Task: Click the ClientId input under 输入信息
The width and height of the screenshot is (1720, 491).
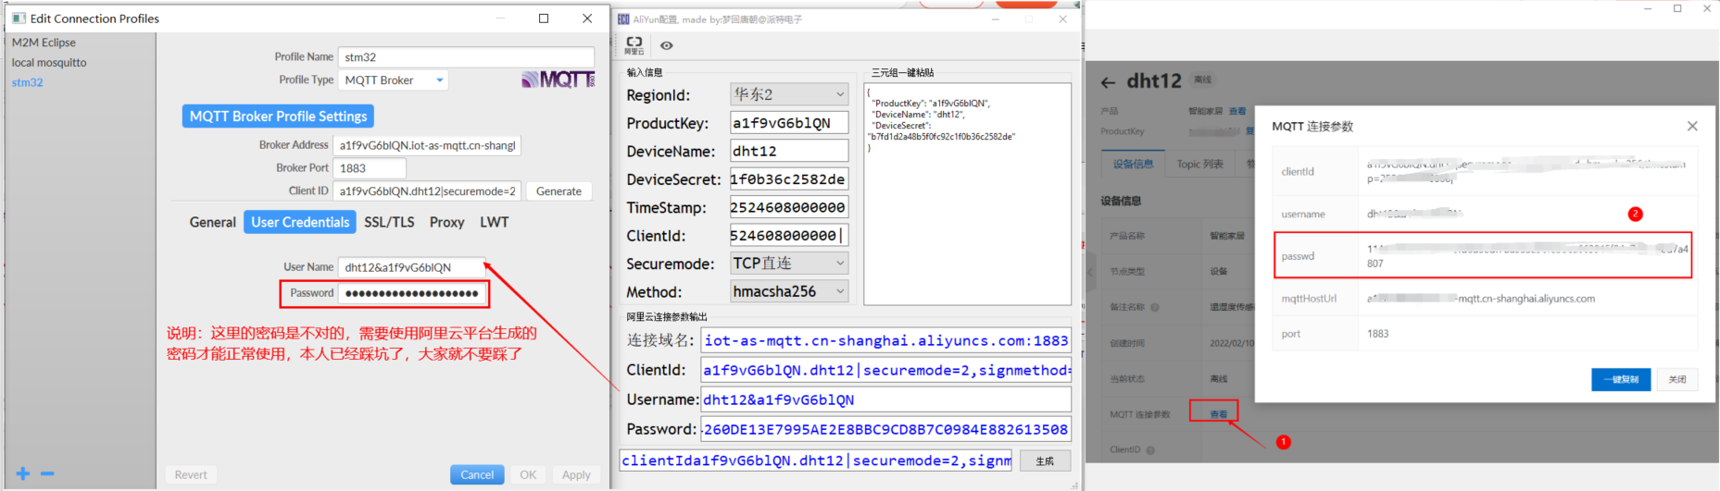Action: coord(788,236)
